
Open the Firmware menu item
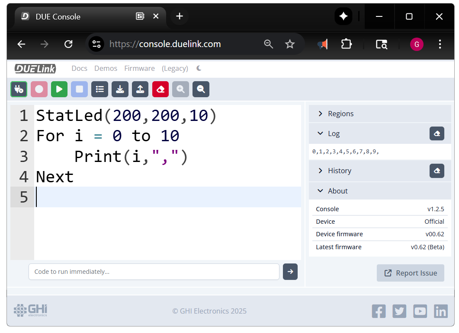click(x=139, y=68)
